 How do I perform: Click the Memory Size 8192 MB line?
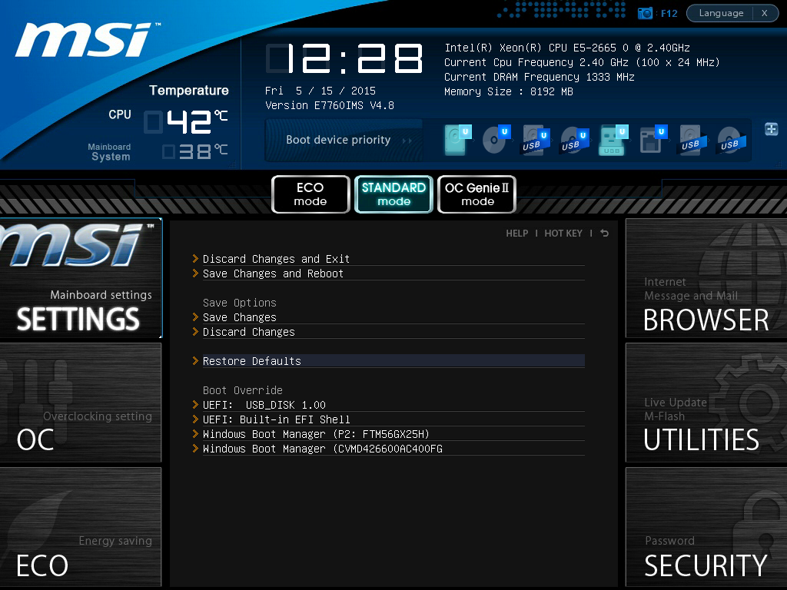[x=509, y=91]
